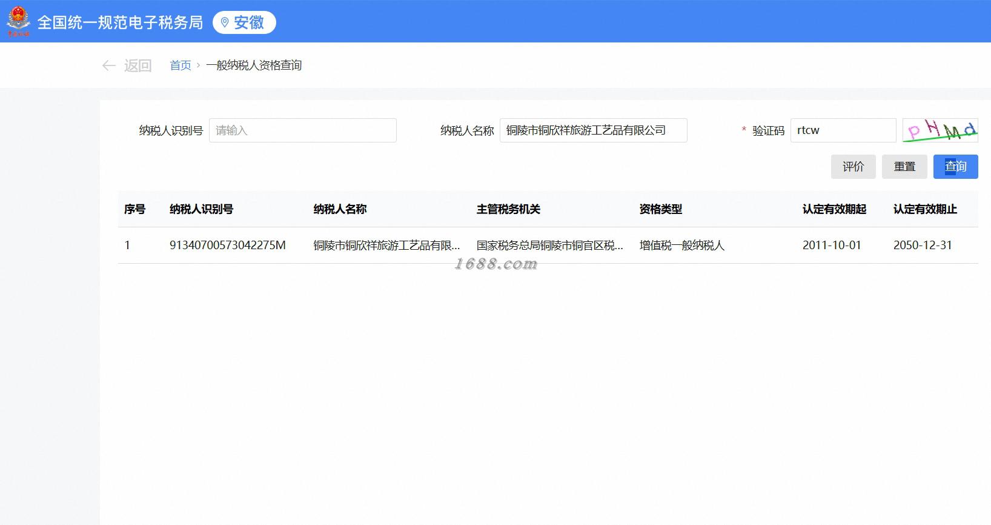This screenshot has height=525, width=991.
Task: Click the 重置 button
Action: [904, 167]
